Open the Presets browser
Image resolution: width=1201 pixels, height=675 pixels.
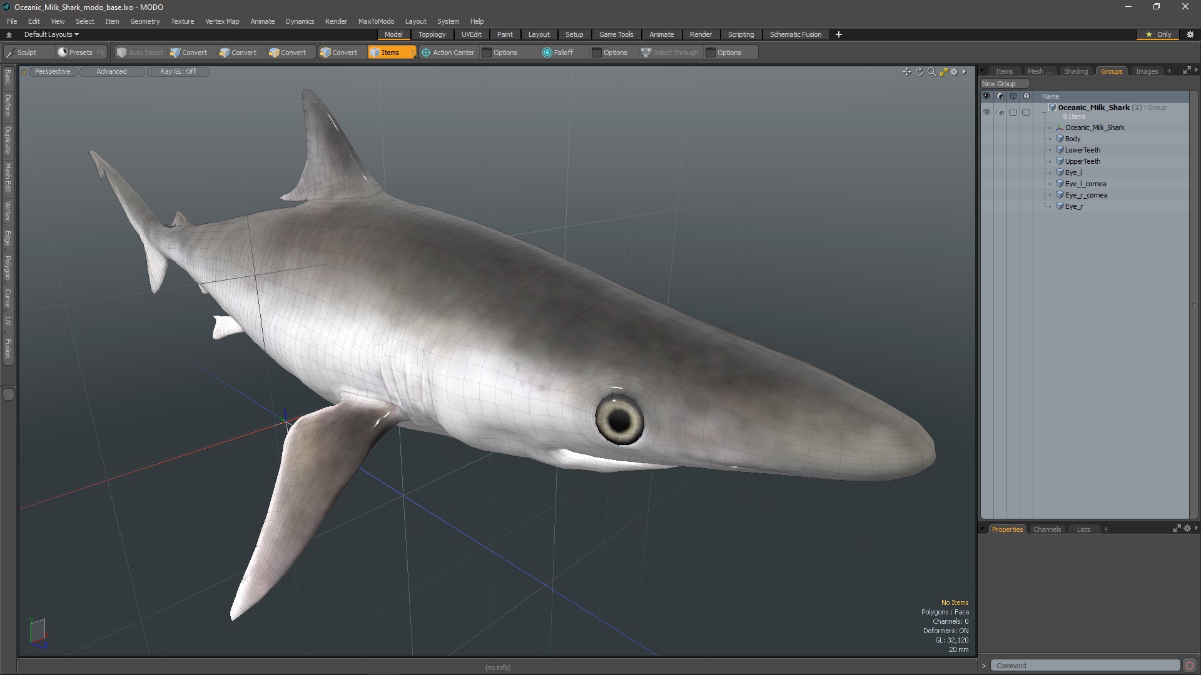[81, 52]
